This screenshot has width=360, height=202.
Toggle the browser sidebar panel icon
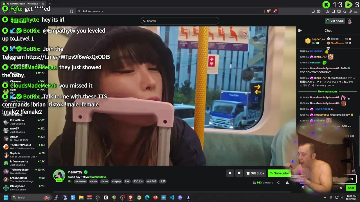pyautogui.click(x=333, y=11)
